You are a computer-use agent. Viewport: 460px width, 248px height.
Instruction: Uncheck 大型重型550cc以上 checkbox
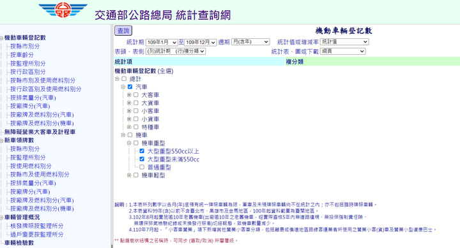pyautogui.click(x=142, y=151)
